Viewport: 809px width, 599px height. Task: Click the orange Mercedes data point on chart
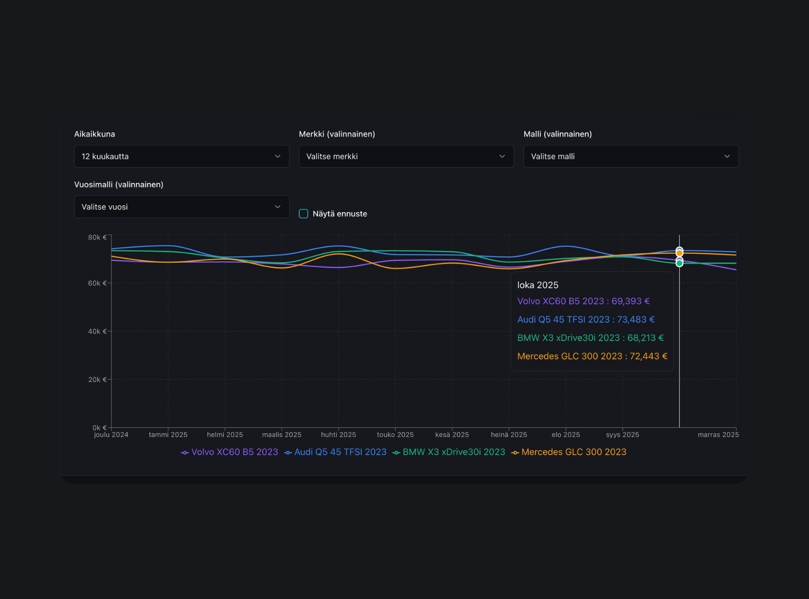(x=679, y=253)
